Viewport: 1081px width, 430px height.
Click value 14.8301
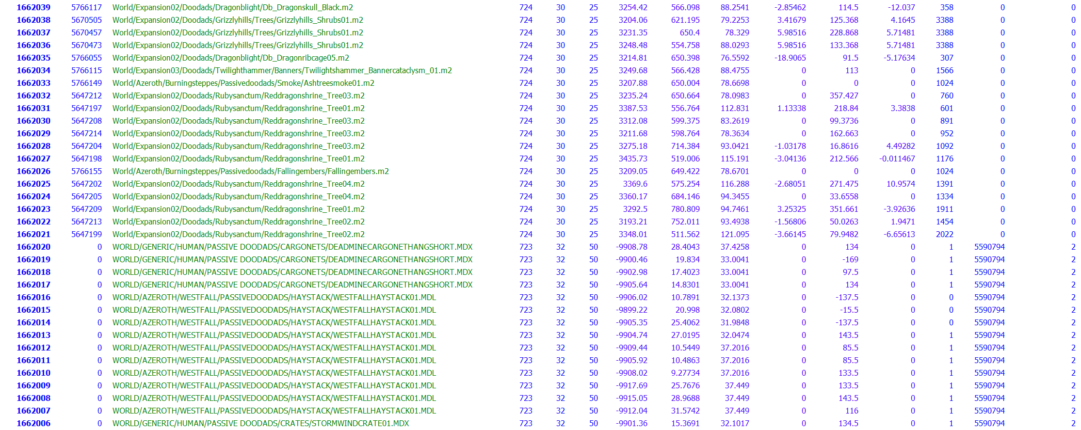tap(685, 285)
